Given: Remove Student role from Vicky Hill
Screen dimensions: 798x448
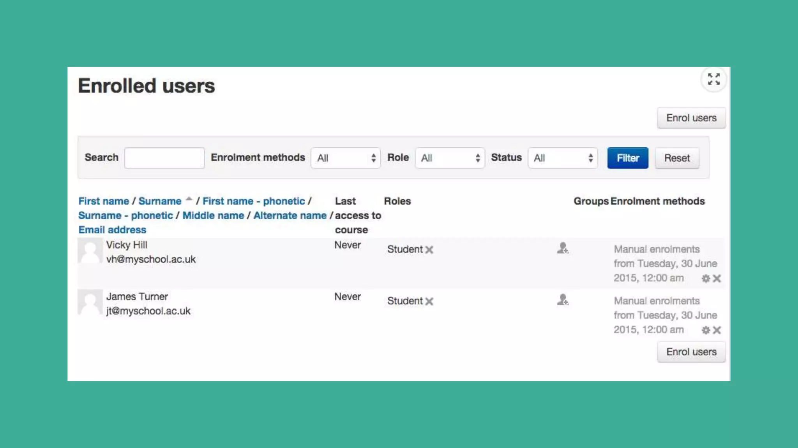Looking at the screenshot, I should tap(429, 250).
